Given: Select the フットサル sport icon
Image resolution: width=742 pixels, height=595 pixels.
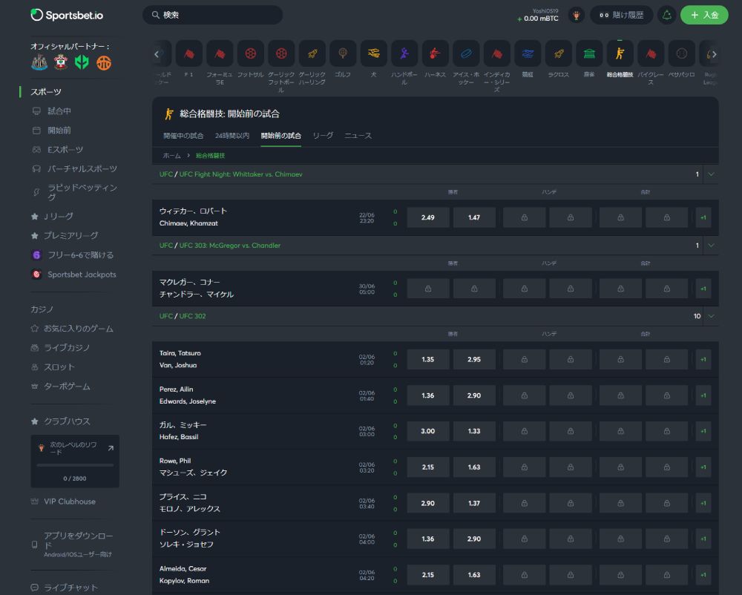Looking at the screenshot, I should pyautogui.click(x=250, y=53).
